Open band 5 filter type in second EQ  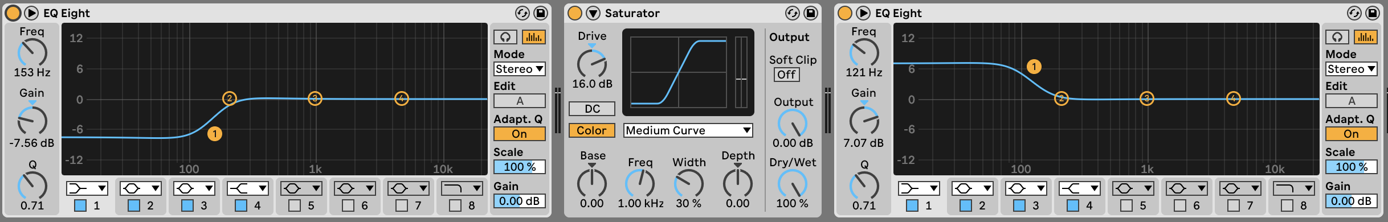[x=1133, y=188]
